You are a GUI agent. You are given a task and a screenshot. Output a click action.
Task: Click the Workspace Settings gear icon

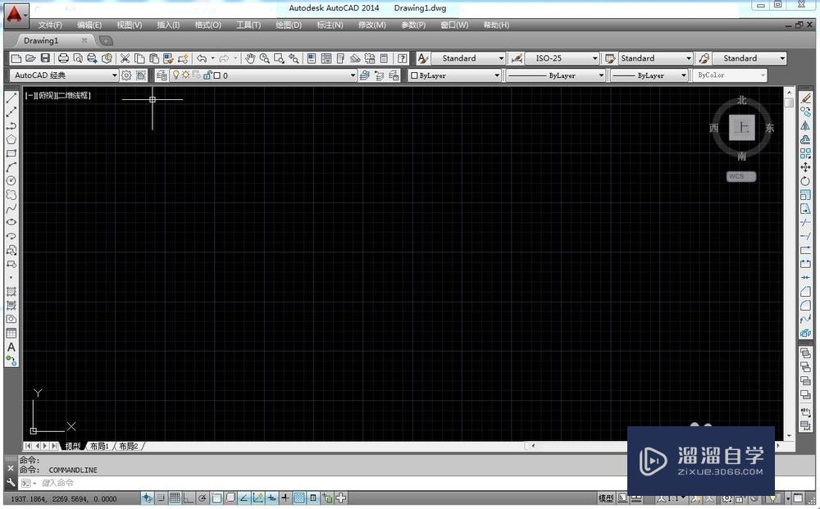(126, 75)
